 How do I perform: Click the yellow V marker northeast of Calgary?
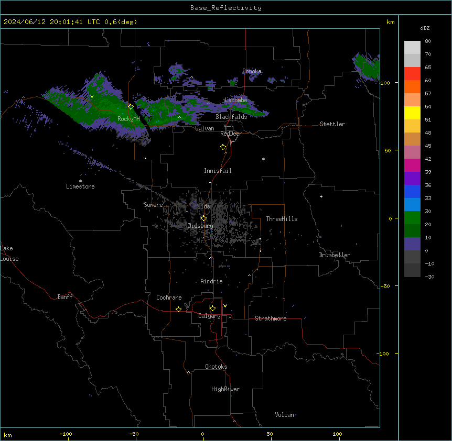click(225, 306)
